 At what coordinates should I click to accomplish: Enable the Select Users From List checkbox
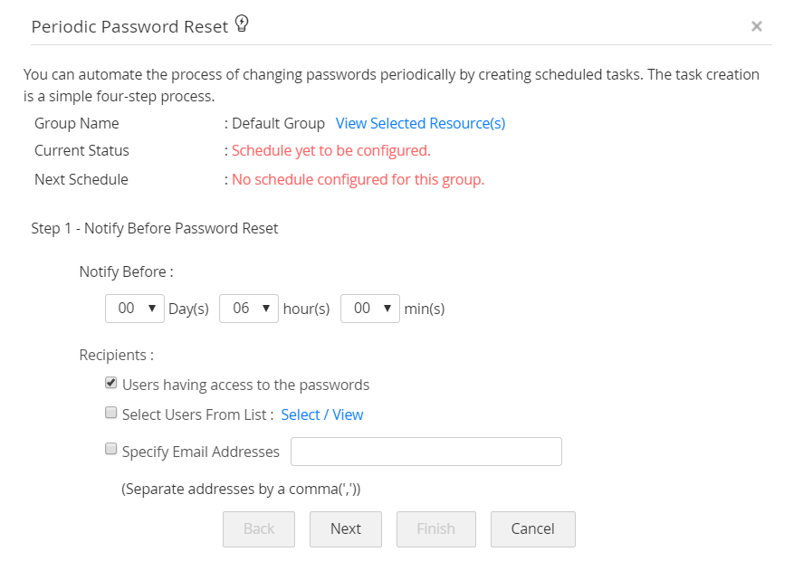pyautogui.click(x=111, y=414)
